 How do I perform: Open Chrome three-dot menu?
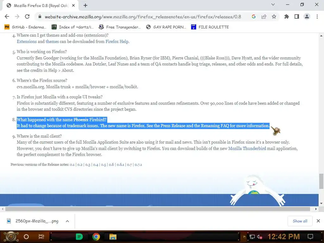click(317, 16)
